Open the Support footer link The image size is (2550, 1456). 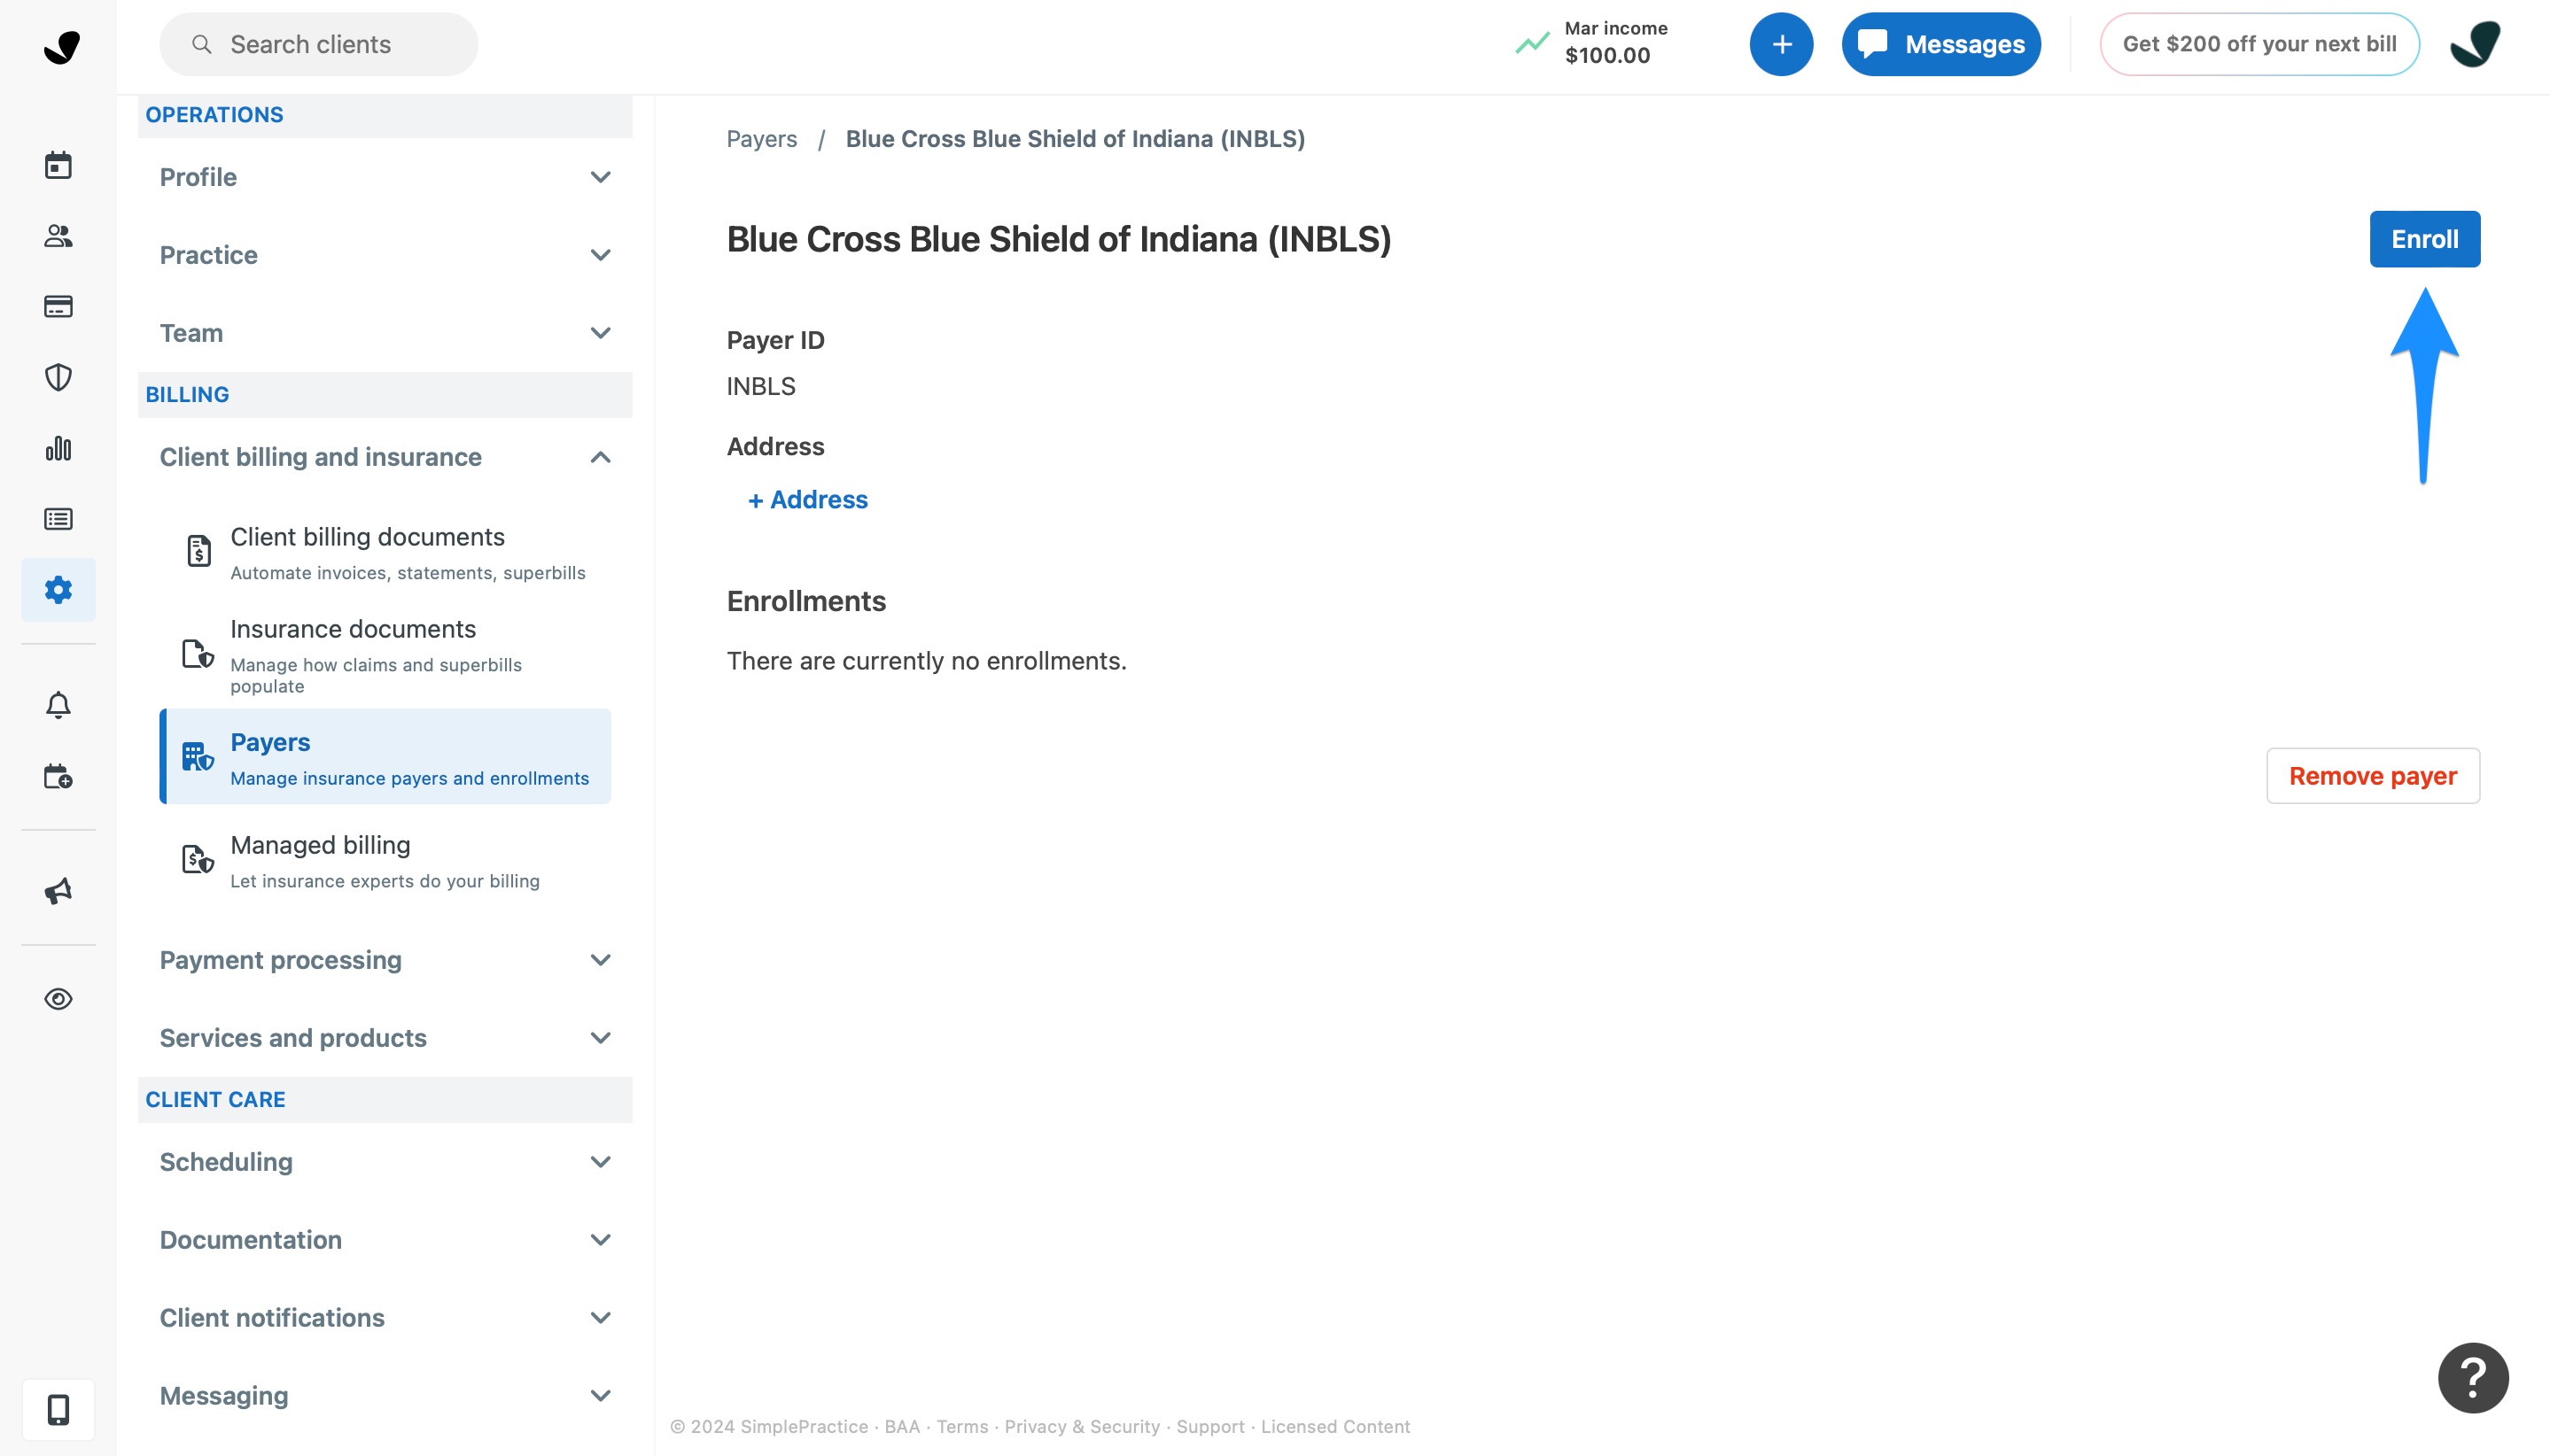(x=1209, y=1427)
